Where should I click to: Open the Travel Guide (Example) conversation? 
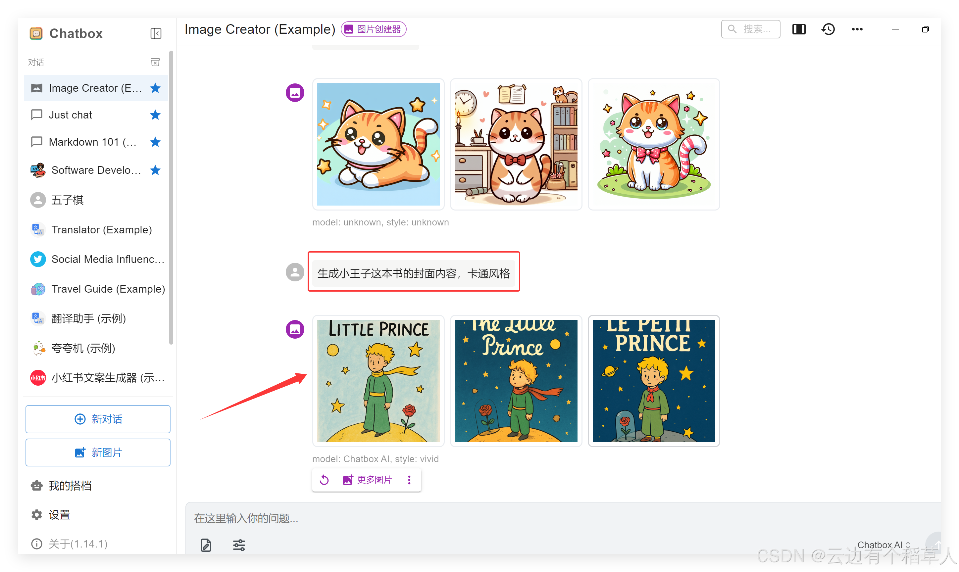(96, 289)
